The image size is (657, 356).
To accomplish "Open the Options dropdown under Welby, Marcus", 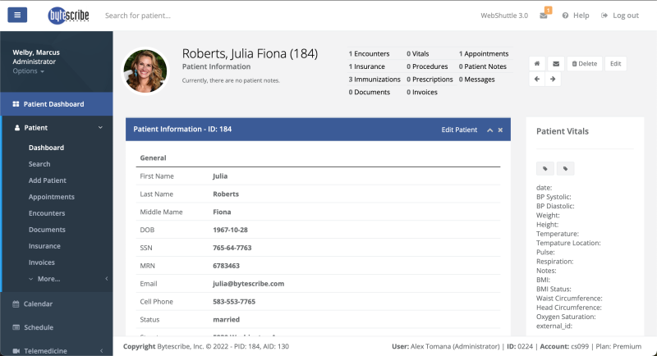I will [x=29, y=71].
